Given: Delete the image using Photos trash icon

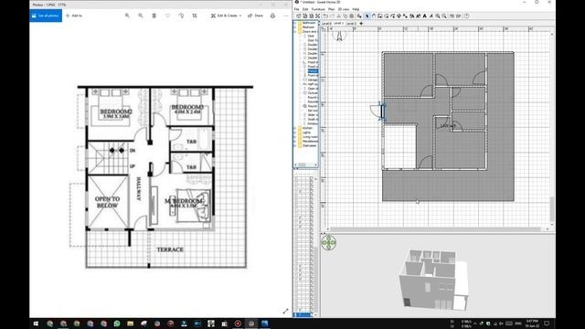Looking at the screenshot, I should [154, 16].
